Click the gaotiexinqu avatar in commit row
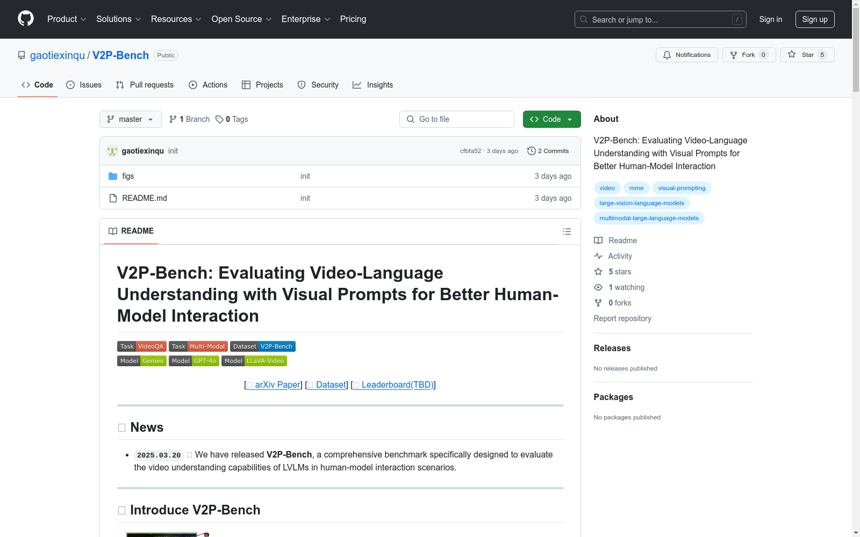The image size is (860, 537). coord(112,151)
